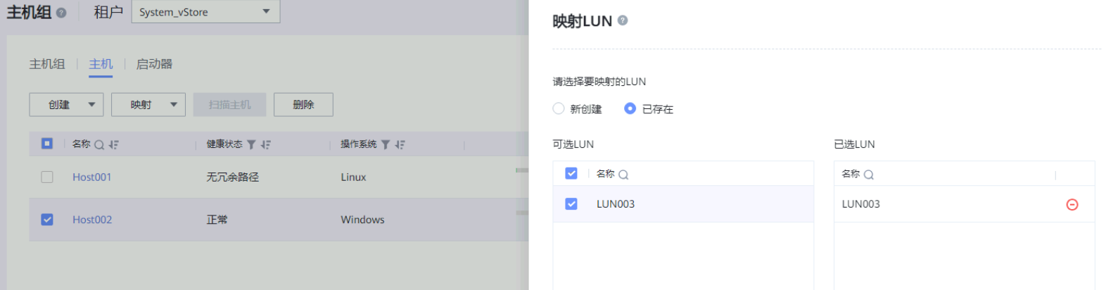Open the name search in the host table
Image resolution: width=1106 pixels, height=290 pixels.
coord(99,145)
